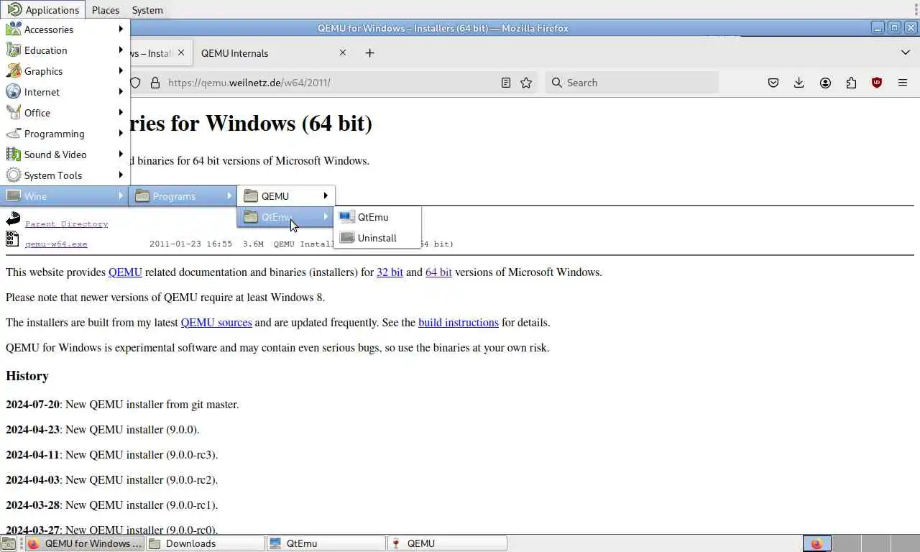Click the URL address bar
This screenshot has height=552, width=920.
point(331,83)
